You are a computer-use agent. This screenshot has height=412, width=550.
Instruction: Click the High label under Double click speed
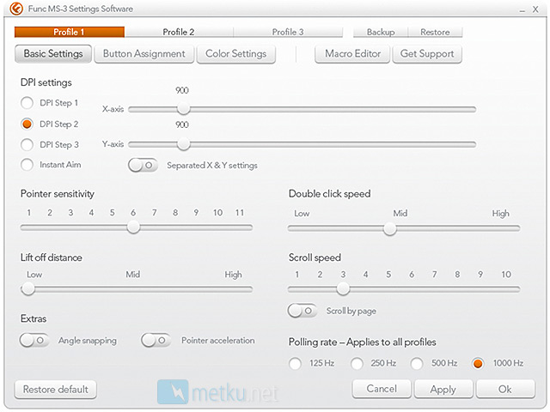500,214
